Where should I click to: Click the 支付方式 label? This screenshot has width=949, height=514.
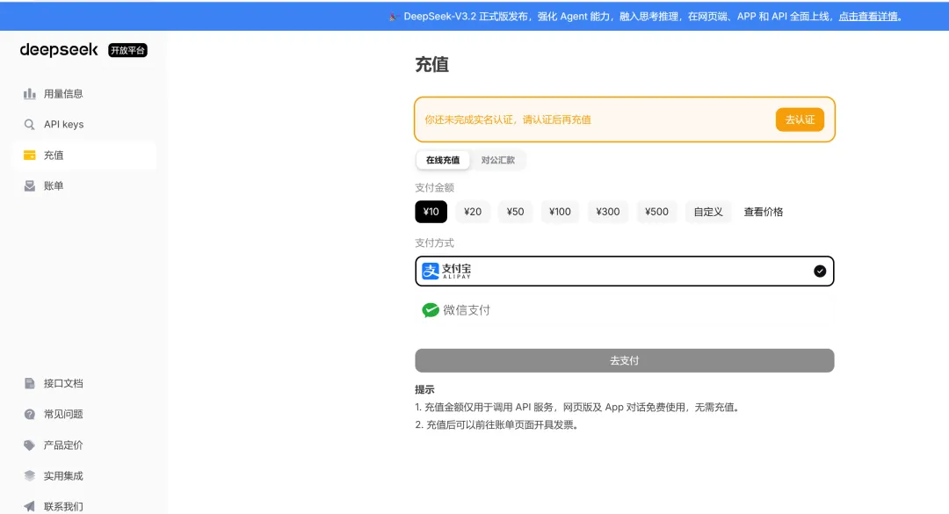[x=435, y=243]
